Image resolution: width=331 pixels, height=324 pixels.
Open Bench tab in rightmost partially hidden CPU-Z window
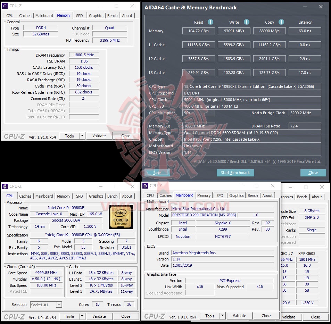click(x=302, y=197)
